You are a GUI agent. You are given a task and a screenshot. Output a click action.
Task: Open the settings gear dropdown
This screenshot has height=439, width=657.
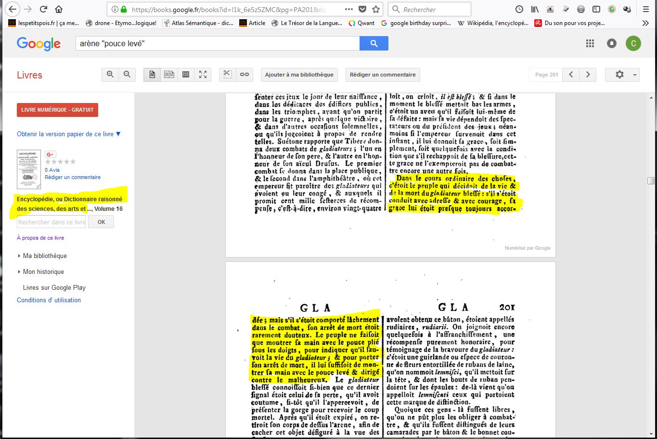(x=622, y=75)
